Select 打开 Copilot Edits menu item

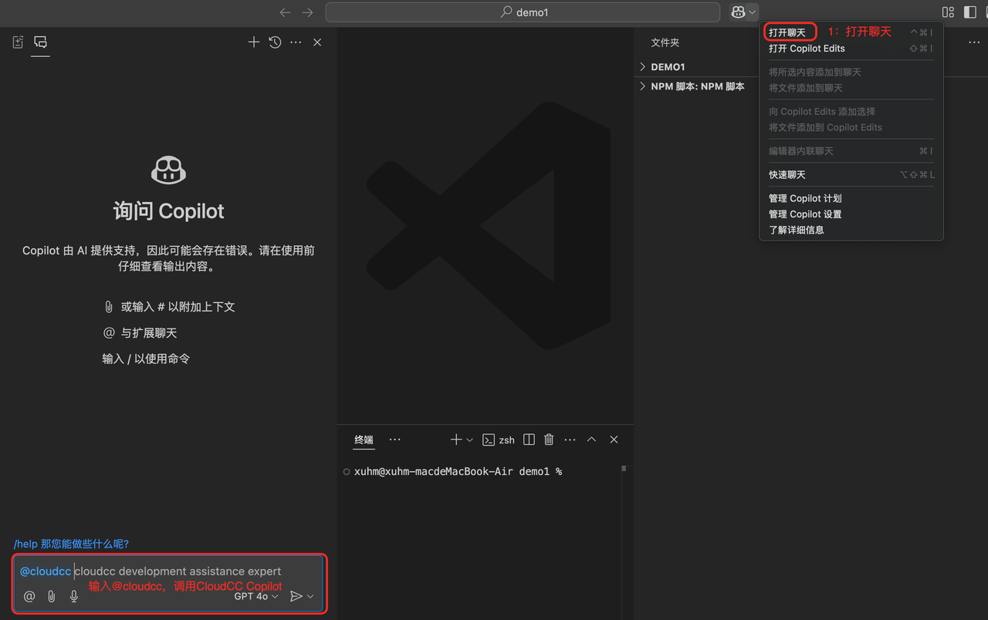tap(807, 49)
